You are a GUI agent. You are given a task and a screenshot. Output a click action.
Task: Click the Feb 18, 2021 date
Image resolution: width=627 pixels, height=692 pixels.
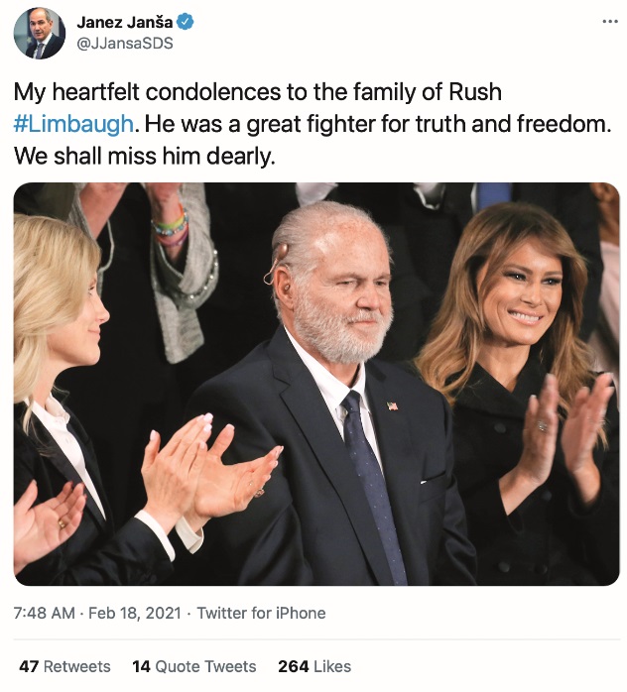pos(135,614)
